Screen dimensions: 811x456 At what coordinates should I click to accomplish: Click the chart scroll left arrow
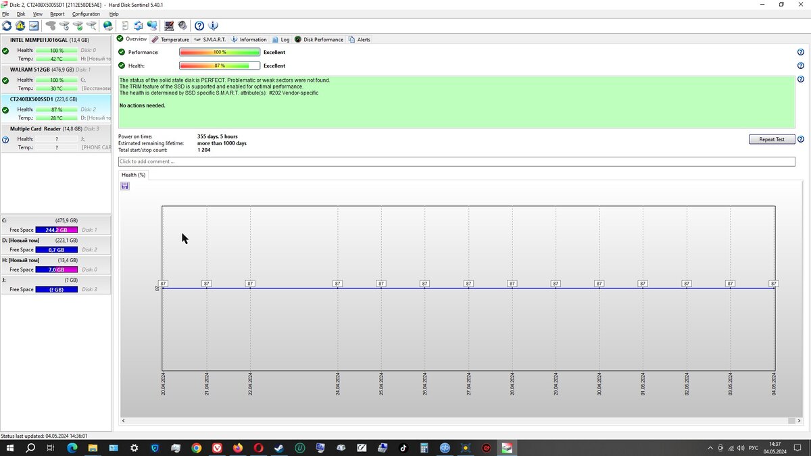tap(124, 421)
